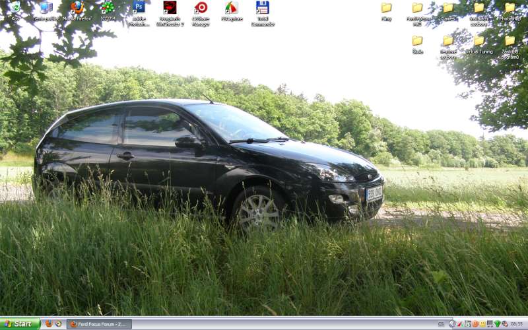Click the Start button

coord(20,324)
